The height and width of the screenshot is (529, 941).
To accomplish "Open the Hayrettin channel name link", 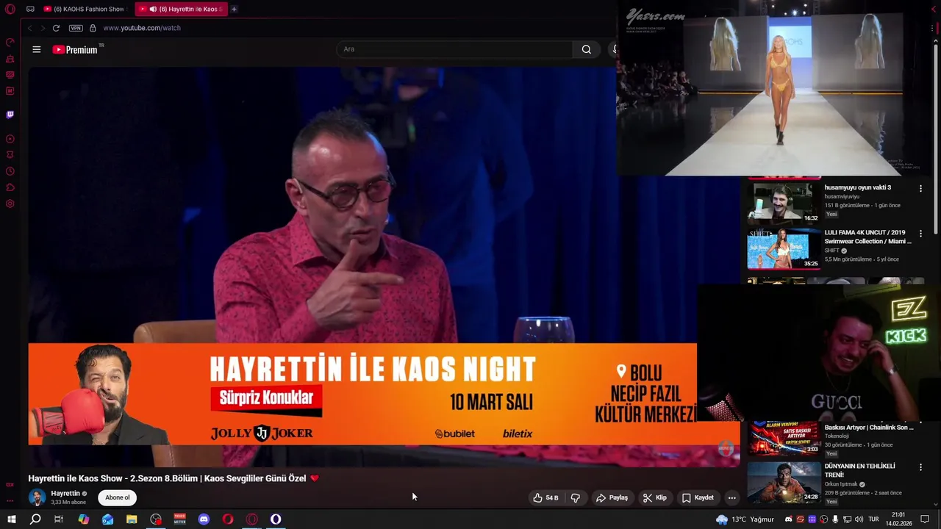I will 65,494.
